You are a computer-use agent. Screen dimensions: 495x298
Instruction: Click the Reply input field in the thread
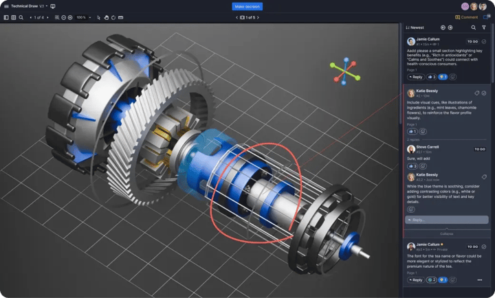[x=447, y=220]
